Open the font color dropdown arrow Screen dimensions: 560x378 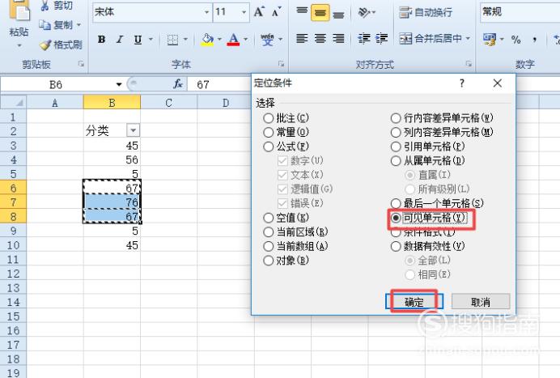pyautogui.click(x=246, y=40)
